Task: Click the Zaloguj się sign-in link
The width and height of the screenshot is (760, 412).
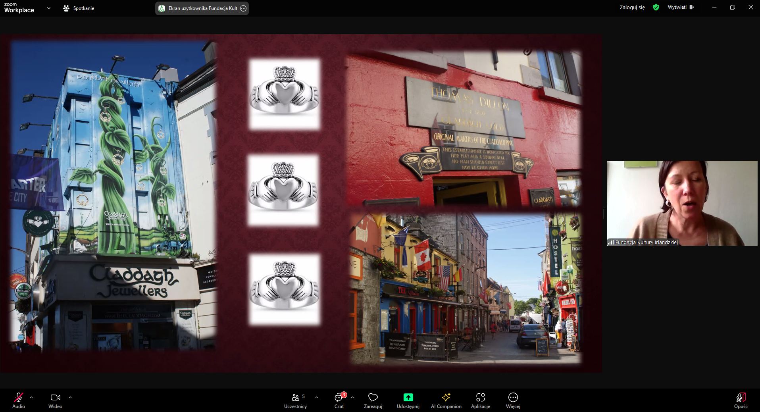Action: click(x=632, y=8)
